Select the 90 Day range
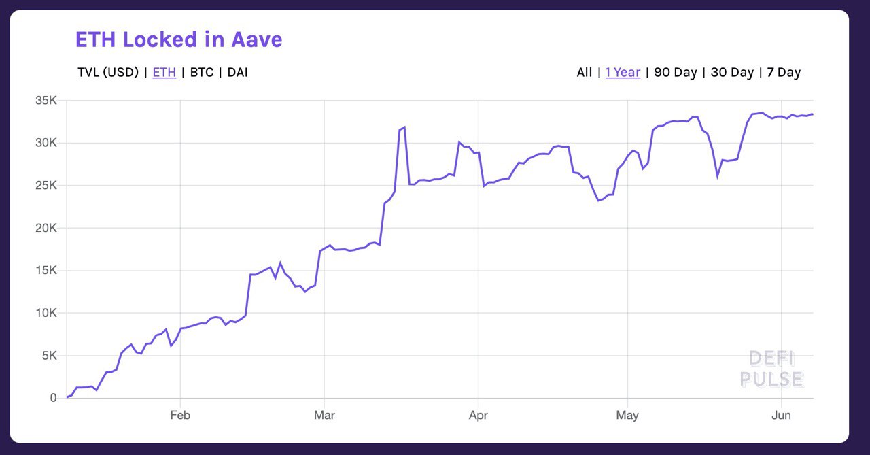Viewport: 870px width, 455px height. click(x=676, y=72)
